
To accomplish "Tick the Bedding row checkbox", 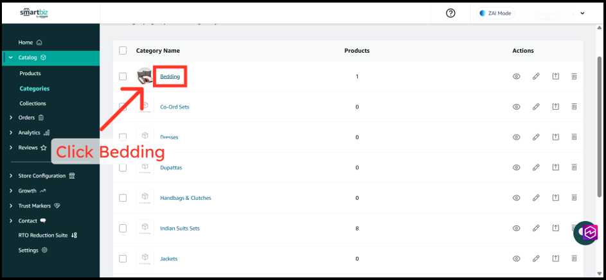I will click(123, 76).
